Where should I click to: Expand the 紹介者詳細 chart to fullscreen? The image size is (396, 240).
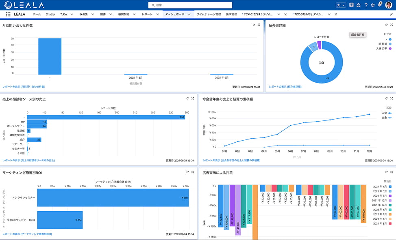pyautogui.click(x=392, y=25)
